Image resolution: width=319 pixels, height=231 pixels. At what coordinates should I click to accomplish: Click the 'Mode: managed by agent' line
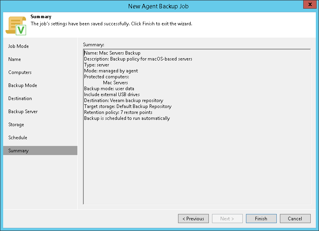(111, 71)
